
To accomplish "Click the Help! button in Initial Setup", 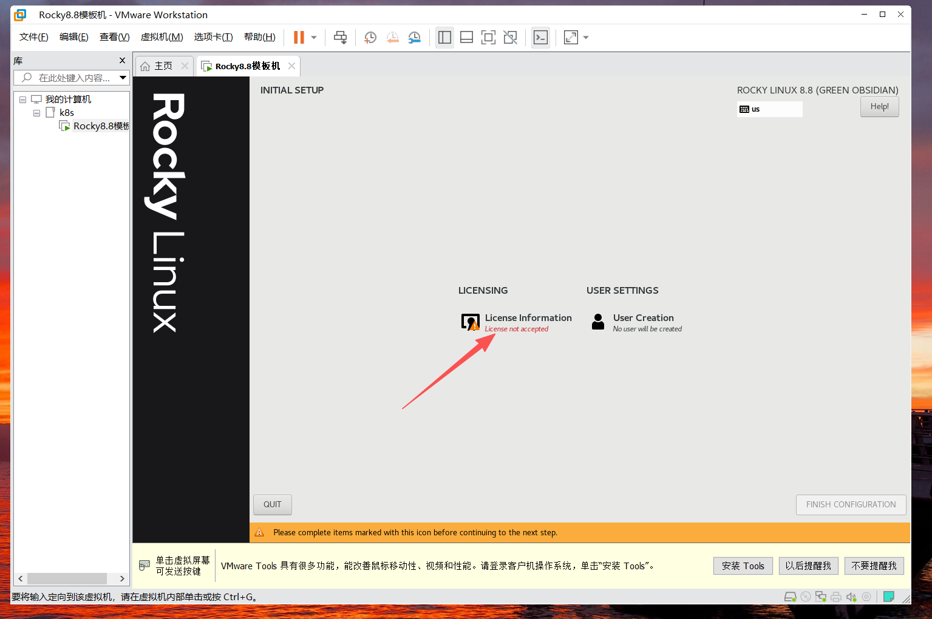I will [879, 107].
